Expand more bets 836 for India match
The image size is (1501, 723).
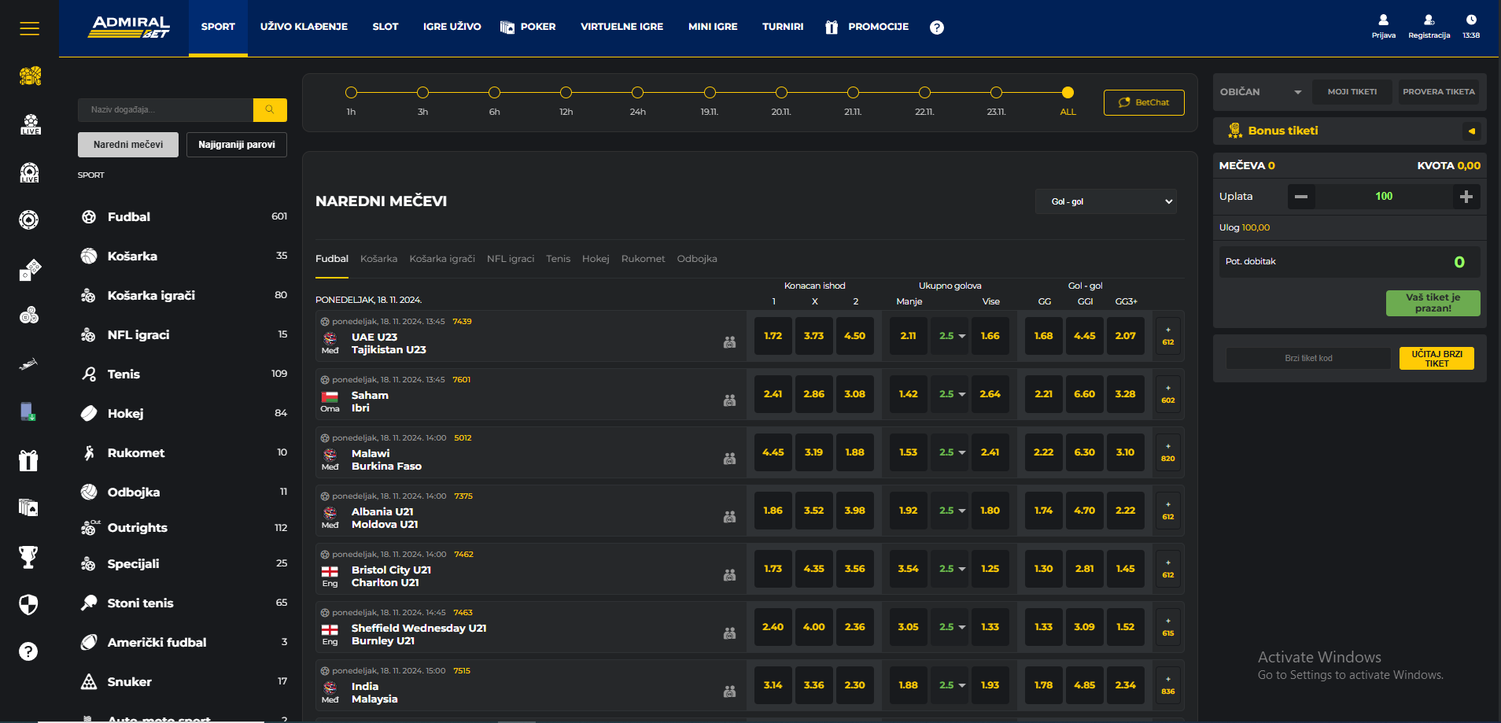(1168, 685)
